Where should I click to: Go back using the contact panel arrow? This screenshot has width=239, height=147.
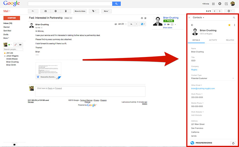pos(192,25)
